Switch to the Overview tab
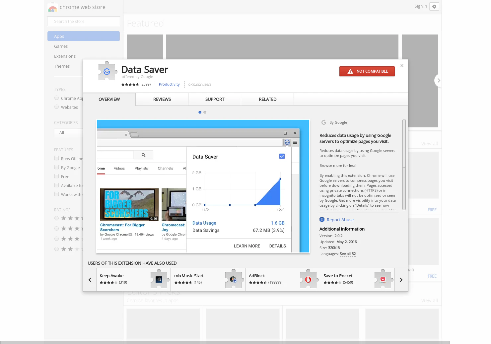Image resolution: width=491 pixels, height=344 pixels. pos(109,99)
